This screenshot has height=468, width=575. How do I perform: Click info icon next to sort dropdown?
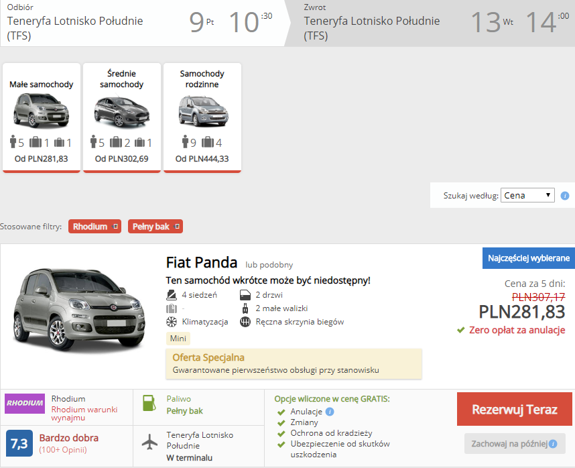(565, 196)
